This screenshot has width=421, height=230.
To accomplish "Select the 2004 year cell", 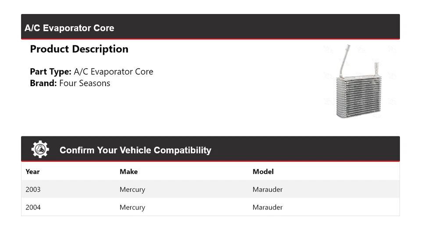I will coord(33,207).
